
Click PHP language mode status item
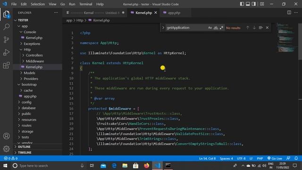[260, 159]
